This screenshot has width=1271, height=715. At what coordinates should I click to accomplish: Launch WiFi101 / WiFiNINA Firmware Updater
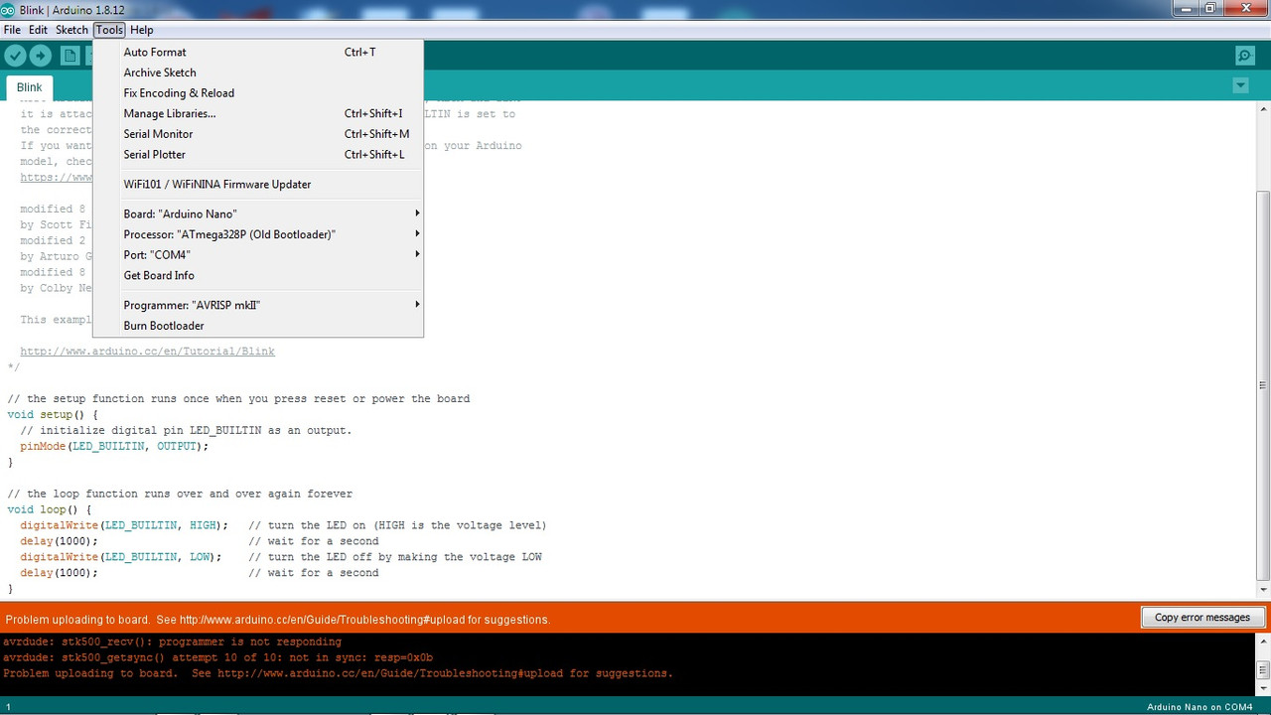click(x=258, y=185)
